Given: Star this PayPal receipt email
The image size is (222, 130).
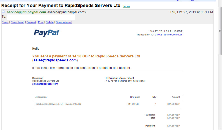Looking at the screenshot, I should pos(4,12).
